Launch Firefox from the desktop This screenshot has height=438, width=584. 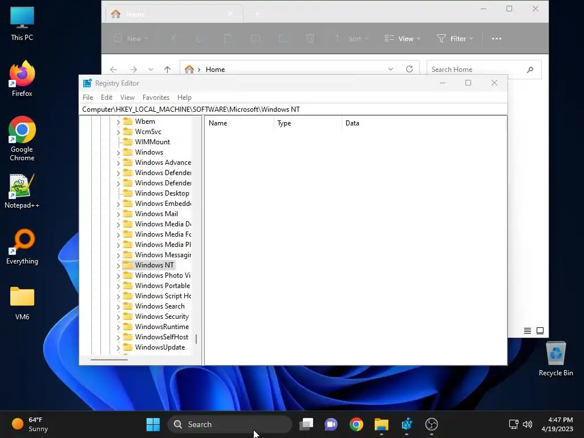(x=22, y=79)
